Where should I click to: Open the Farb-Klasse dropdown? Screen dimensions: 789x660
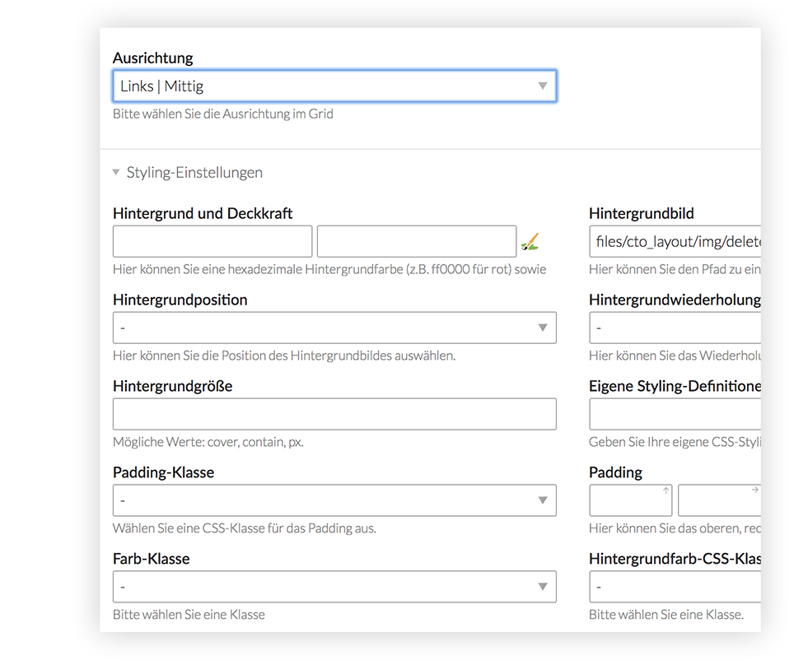(x=334, y=587)
